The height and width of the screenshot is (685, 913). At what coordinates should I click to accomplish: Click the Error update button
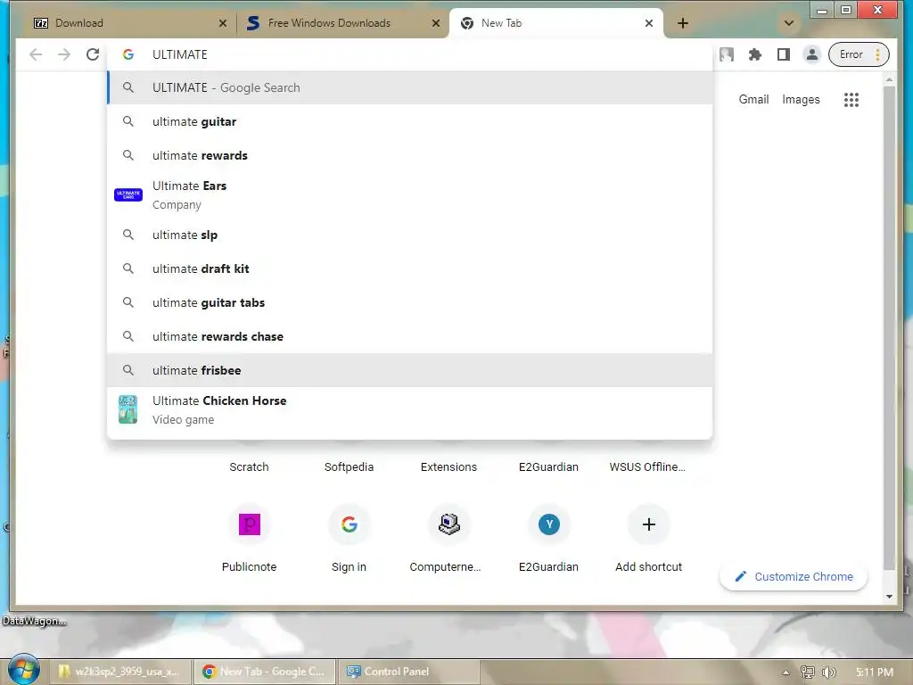click(x=859, y=54)
